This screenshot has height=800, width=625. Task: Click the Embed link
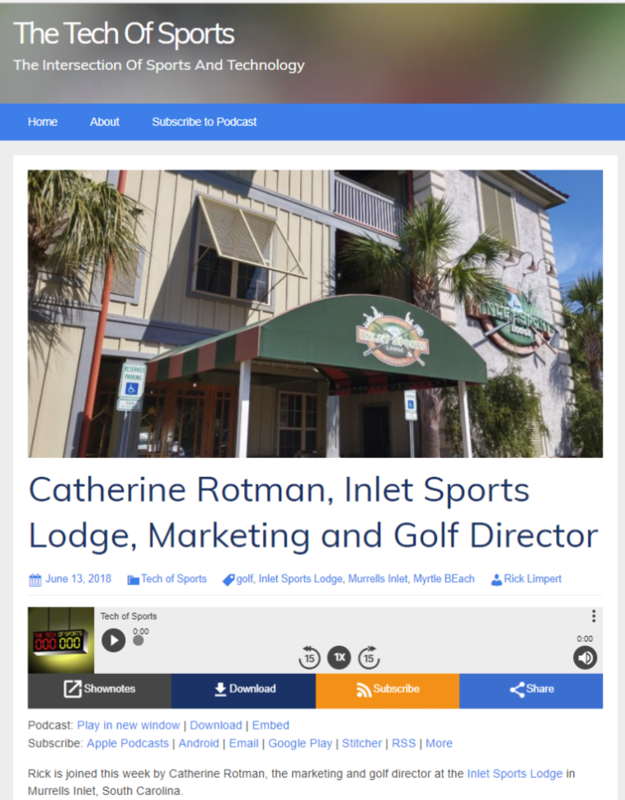270,725
